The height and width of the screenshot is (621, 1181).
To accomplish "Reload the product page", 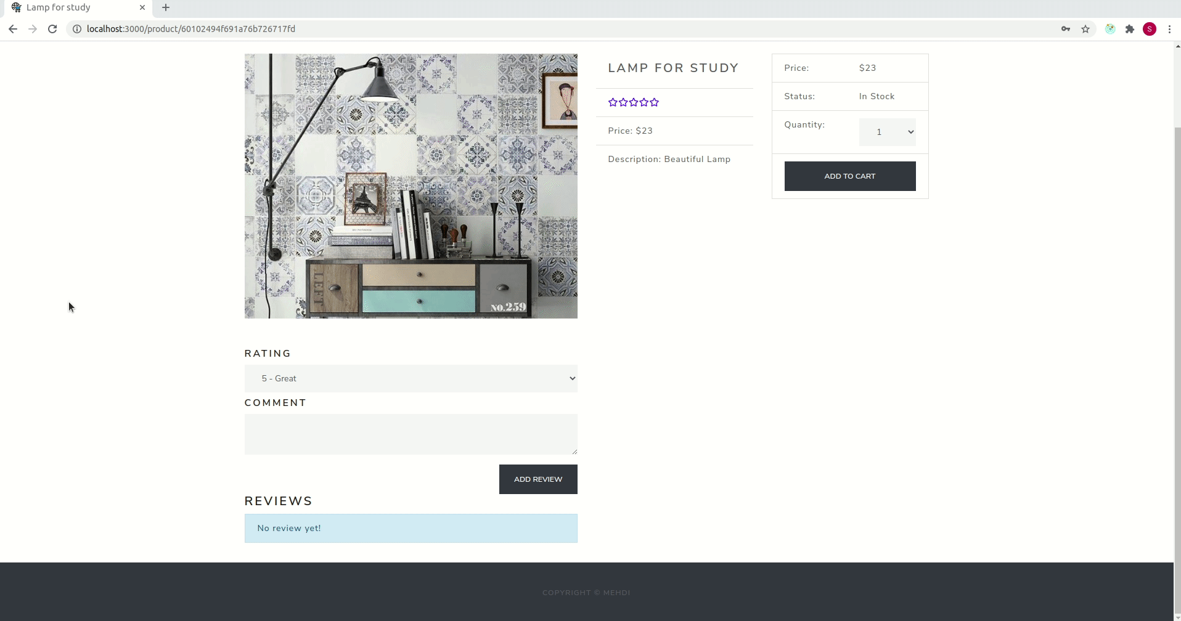I will 52,29.
